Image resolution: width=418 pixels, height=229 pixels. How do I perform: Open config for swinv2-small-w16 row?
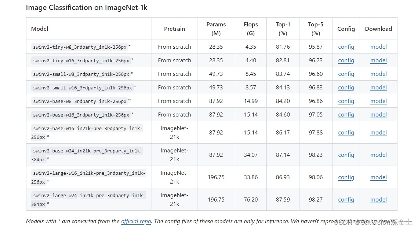click(x=346, y=88)
